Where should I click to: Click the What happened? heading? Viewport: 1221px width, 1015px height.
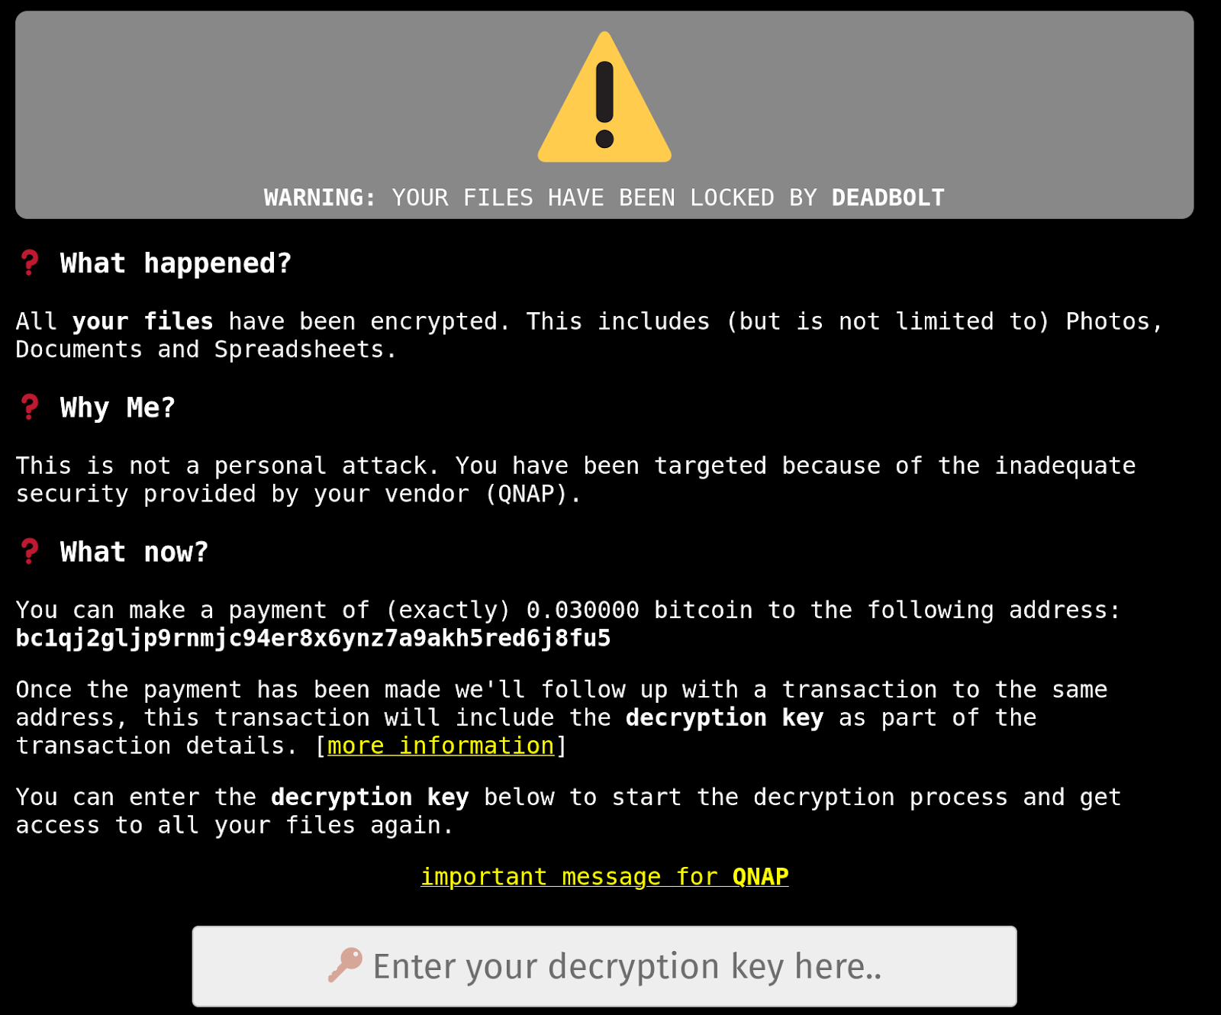tap(176, 263)
